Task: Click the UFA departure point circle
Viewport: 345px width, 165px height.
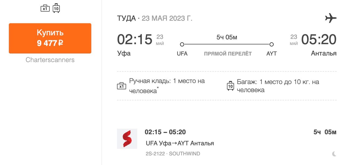Action: coord(182,44)
